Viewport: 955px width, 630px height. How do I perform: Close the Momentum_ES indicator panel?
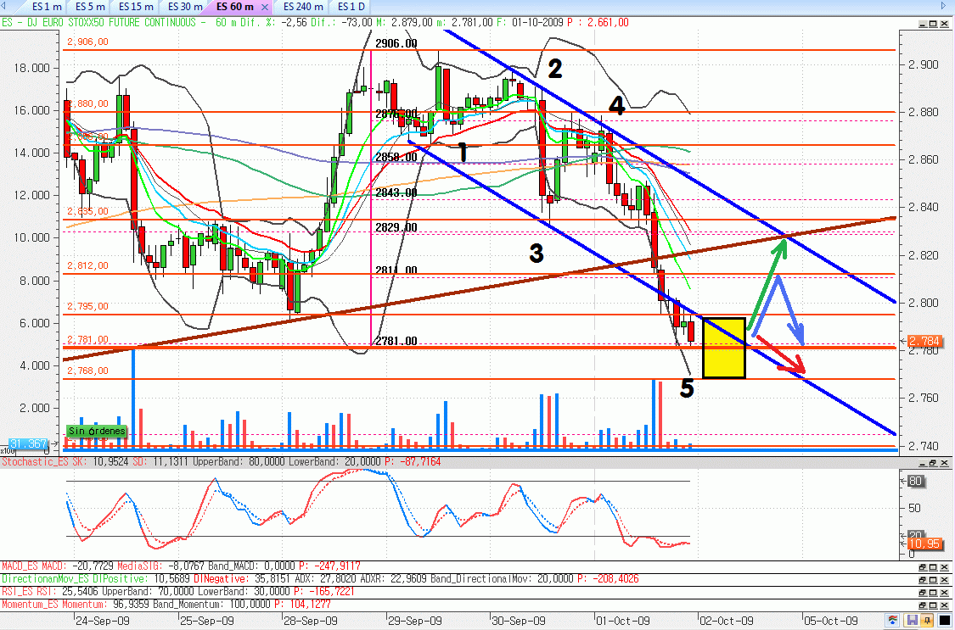pyautogui.click(x=944, y=605)
